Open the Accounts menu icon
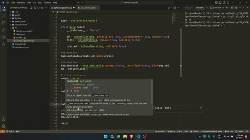This screenshot has height=140, width=250. (4, 119)
